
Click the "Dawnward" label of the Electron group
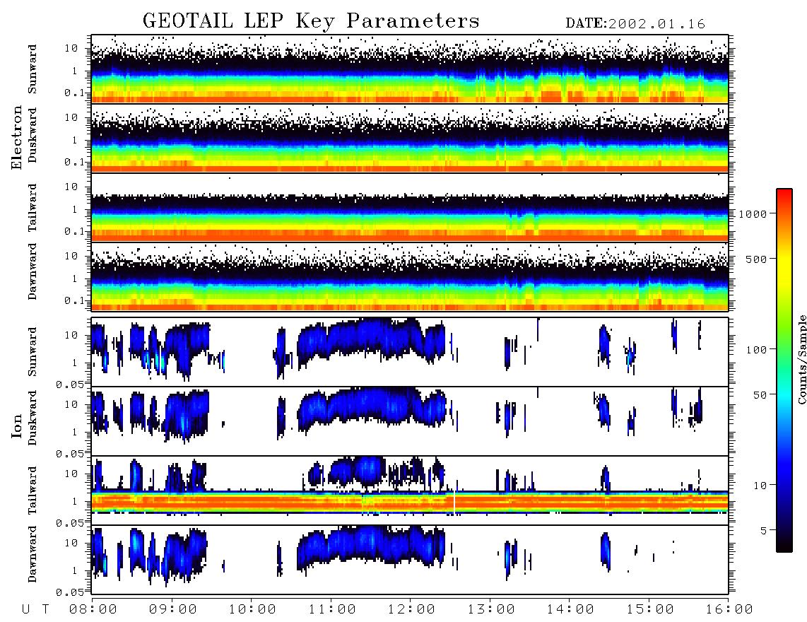(x=33, y=272)
